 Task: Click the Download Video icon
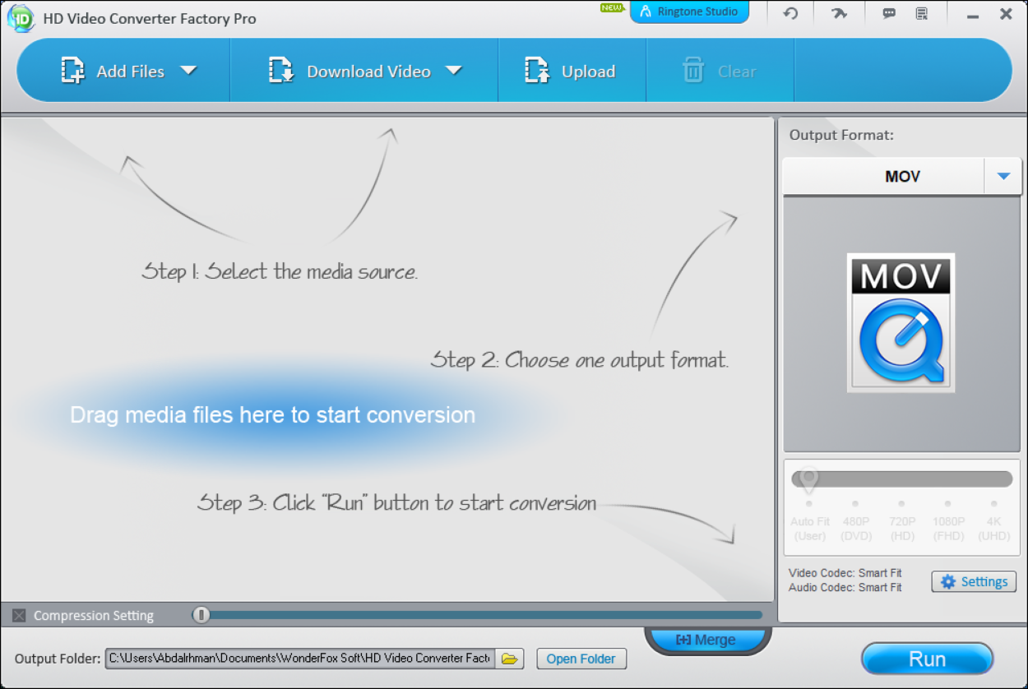pyautogui.click(x=280, y=71)
